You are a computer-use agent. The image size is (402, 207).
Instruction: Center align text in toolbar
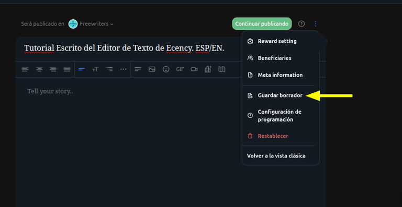pos(39,69)
